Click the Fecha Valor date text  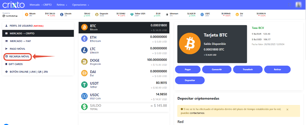[268, 45]
